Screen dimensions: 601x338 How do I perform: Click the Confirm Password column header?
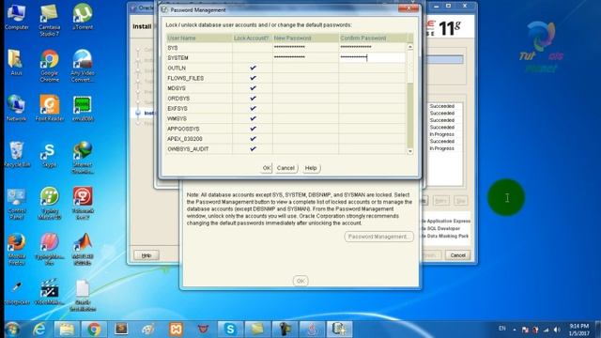pos(373,38)
